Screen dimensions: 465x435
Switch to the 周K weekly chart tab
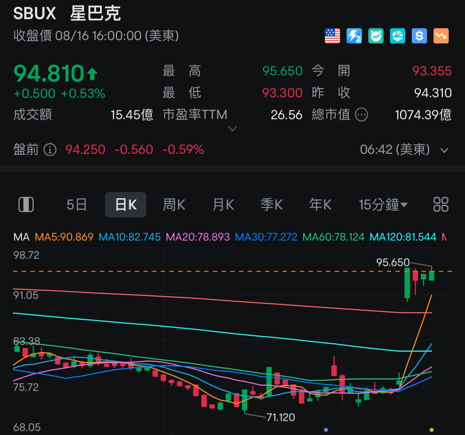[174, 204]
